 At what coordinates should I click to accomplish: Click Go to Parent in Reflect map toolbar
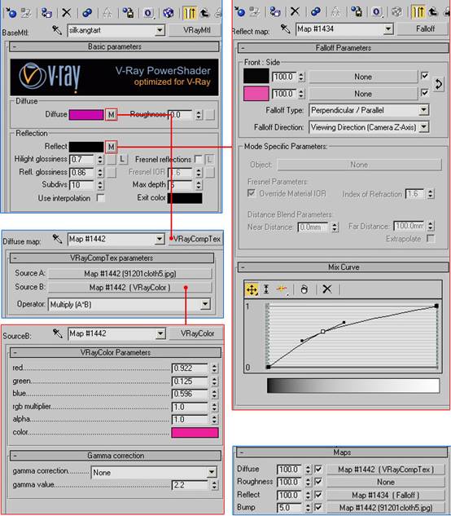click(433, 12)
